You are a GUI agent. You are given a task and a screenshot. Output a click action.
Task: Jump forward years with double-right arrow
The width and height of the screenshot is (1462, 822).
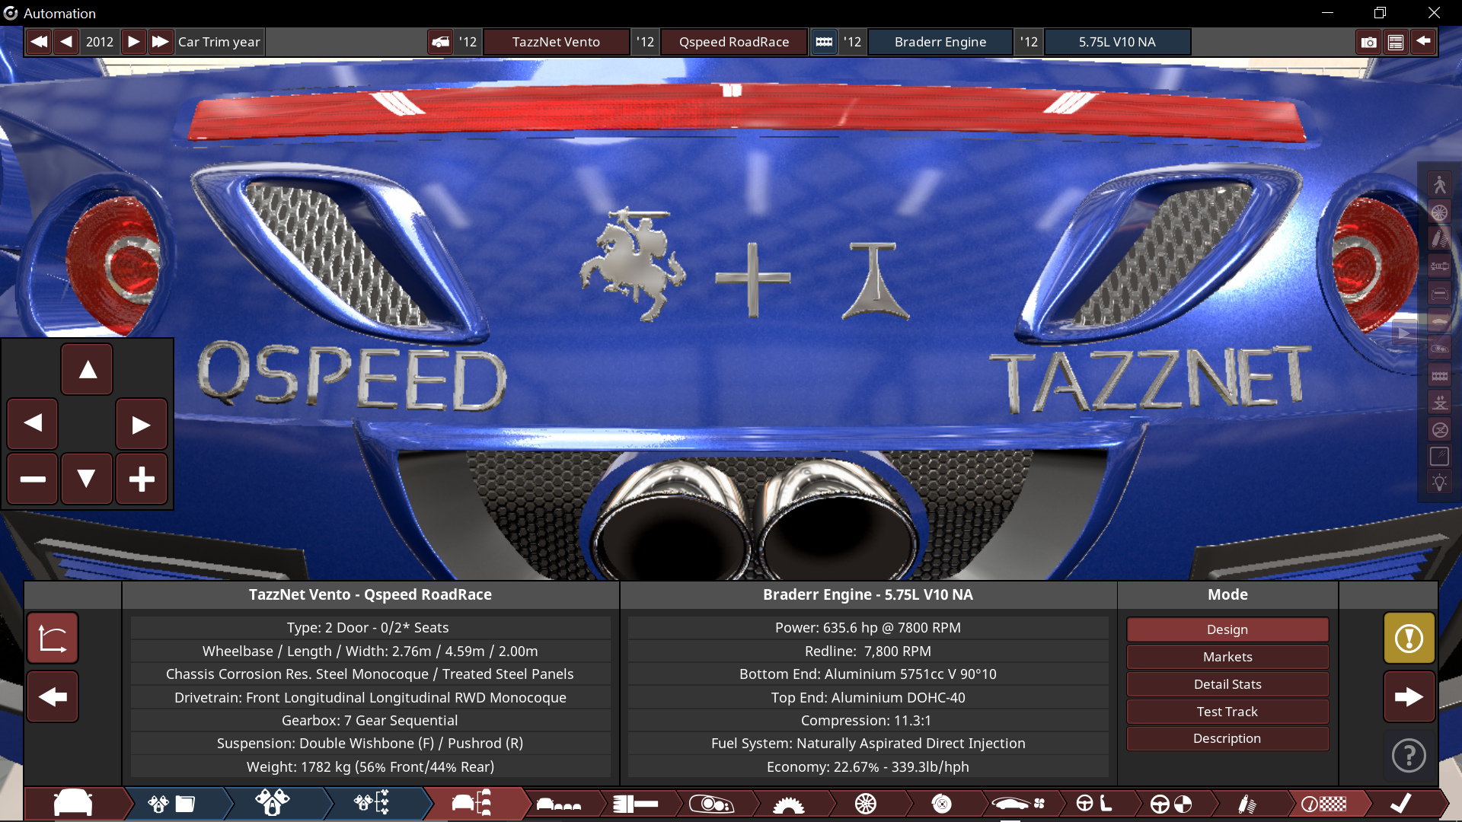[160, 42]
